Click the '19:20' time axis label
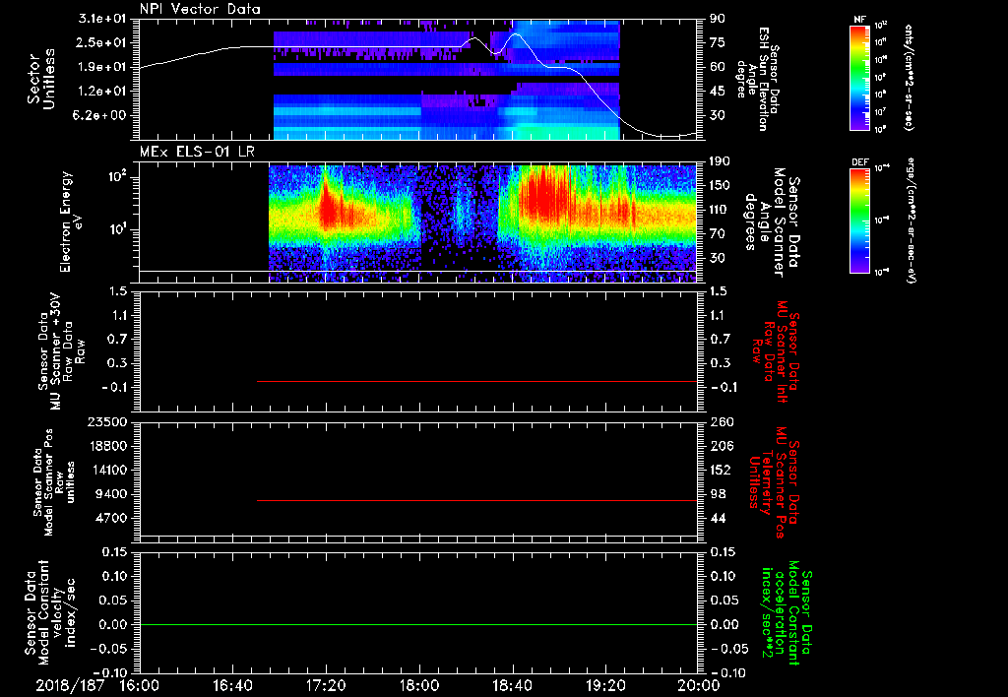Screen dimensions: 1008x697 (x=605, y=685)
